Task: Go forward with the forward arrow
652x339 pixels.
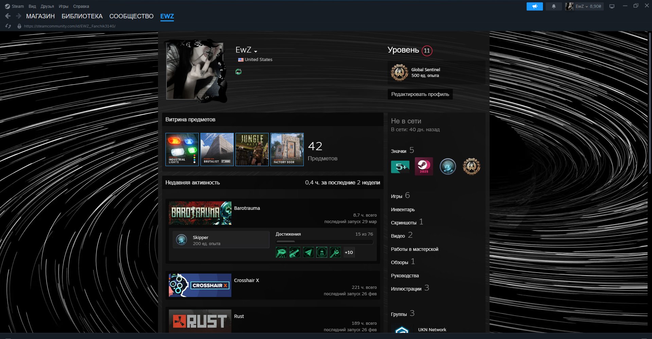Action: (x=18, y=16)
